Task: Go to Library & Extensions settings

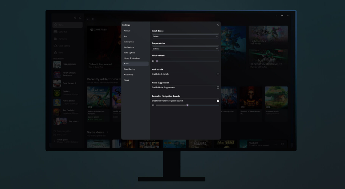Action: (132, 58)
